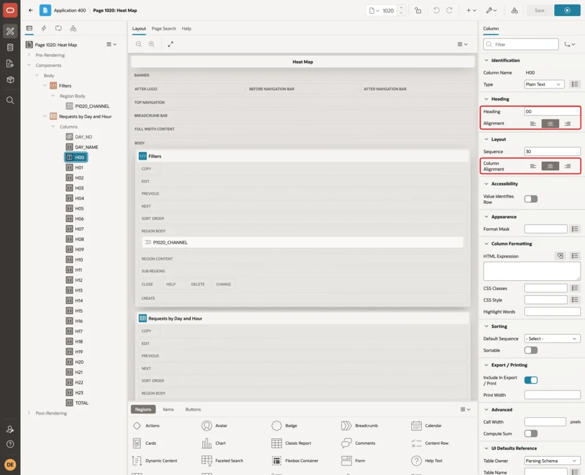Viewport: 585px width, 475px height.
Task: Click the Undo arrow icon
Action: tap(436, 10)
